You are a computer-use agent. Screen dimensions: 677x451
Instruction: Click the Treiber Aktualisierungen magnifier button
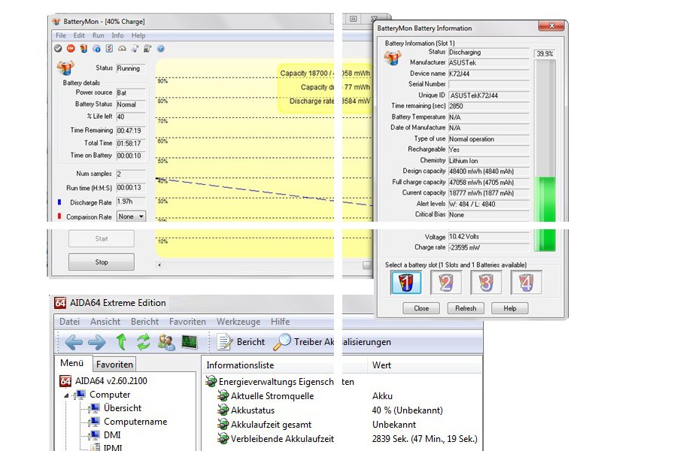(x=332, y=342)
